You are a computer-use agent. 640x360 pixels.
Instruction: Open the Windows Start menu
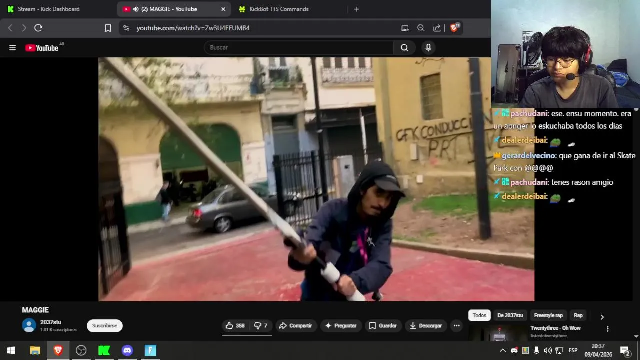click(11, 351)
